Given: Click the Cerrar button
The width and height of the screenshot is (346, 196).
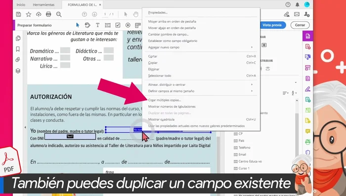Looking at the screenshot, I should point(300,25).
